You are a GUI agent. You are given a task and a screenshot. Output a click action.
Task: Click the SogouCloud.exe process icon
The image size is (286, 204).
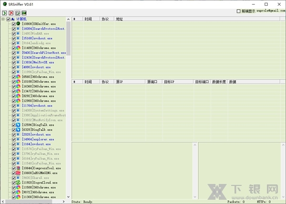pyautogui.click(x=18, y=182)
